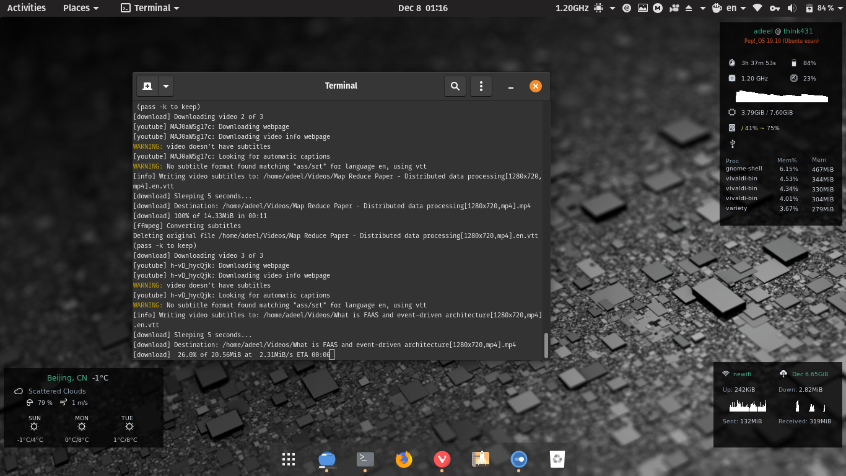Launch Firefox from the dock

click(404, 459)
